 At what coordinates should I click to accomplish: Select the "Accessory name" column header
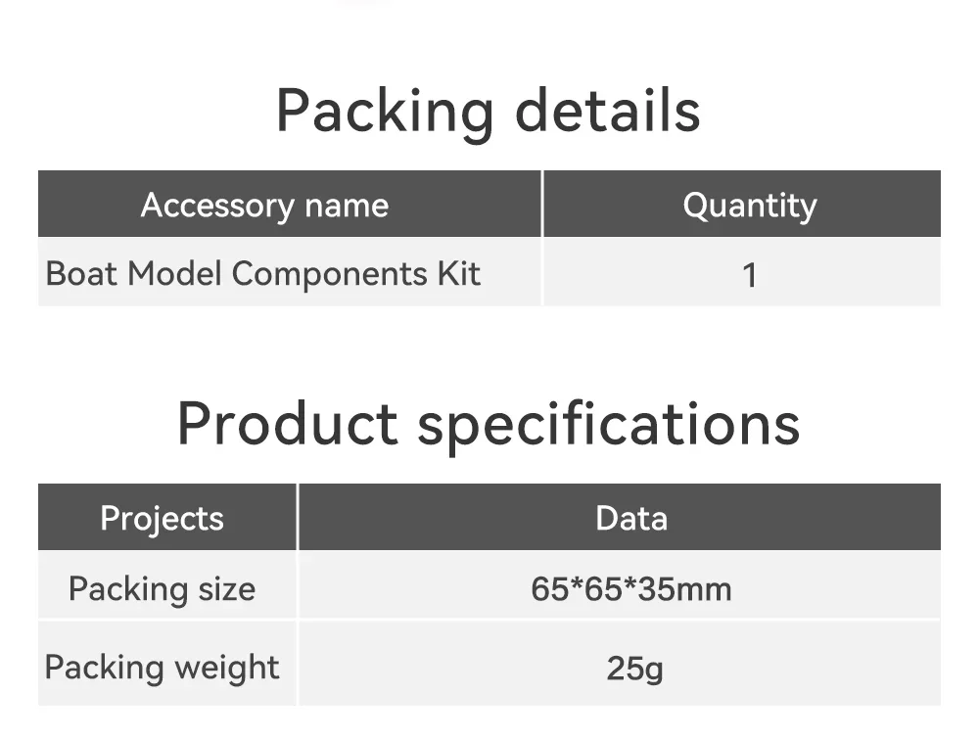264,206
